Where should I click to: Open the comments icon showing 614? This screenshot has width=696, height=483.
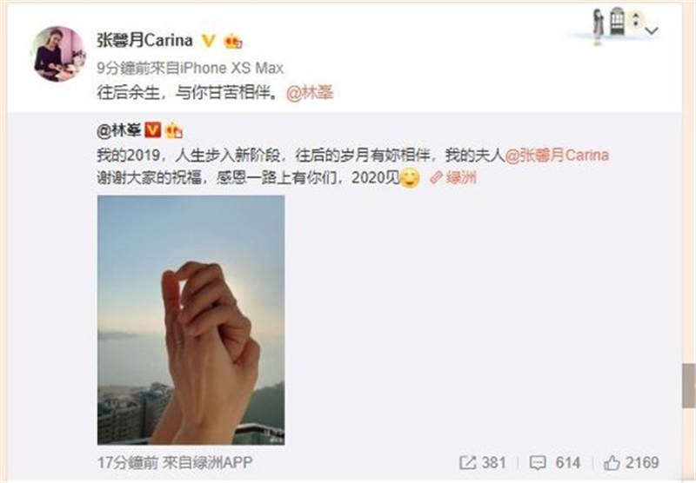pyautogui.click(x=555, y=463)
